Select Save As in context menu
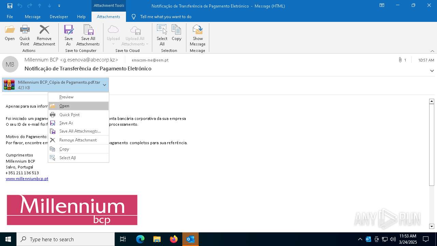 [x=79, y=123]
